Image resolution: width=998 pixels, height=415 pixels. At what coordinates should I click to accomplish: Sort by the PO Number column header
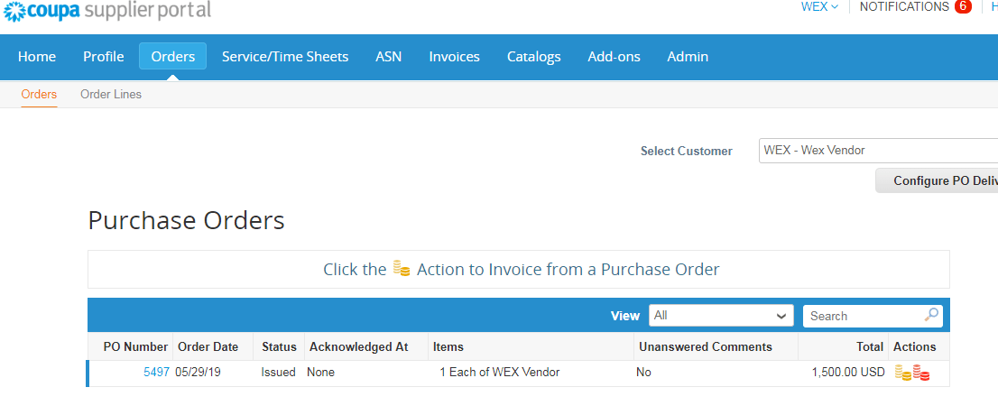[135, 347]
